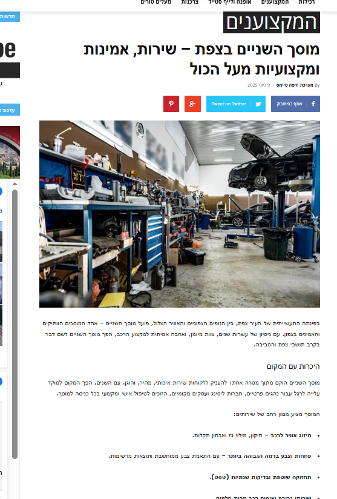337x499 pixels.
Task: Click the Tweet on Twitter button
Action: pyautogui.click(x=235, y=104)
